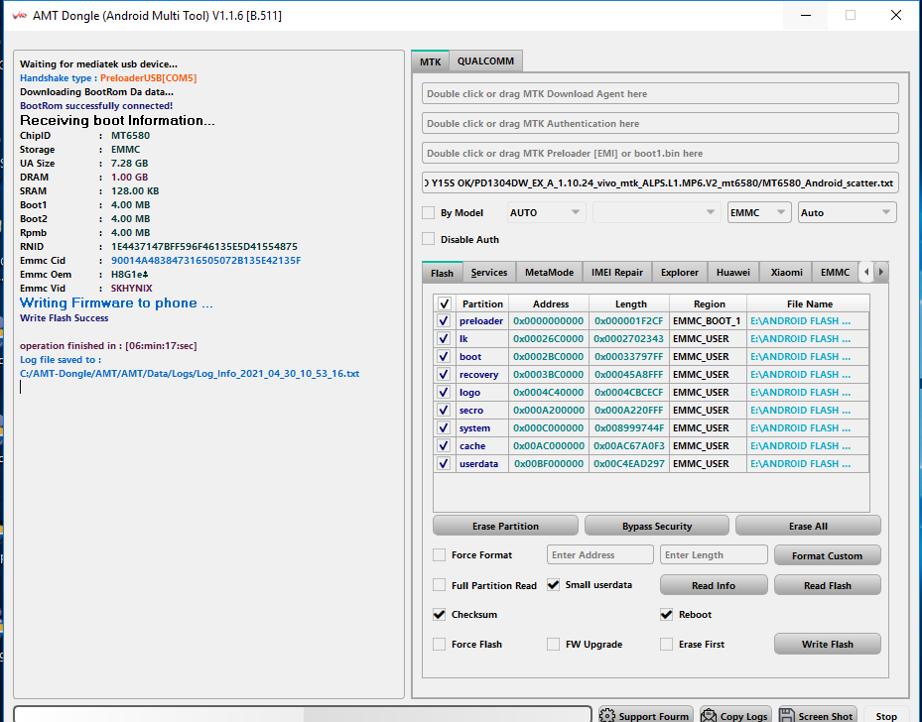This screenshot has width=922, height=722.
Task: Click the Screen Shot floppy disk icon
Action: pyautogui.click(x=787, y=715)
